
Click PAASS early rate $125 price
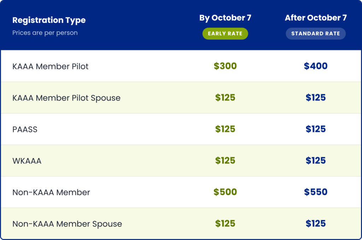click(225, 129)
